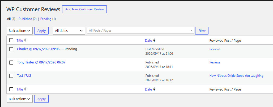Show All reviews filter
Screen dimensions: 273x107
coord(9,19)
